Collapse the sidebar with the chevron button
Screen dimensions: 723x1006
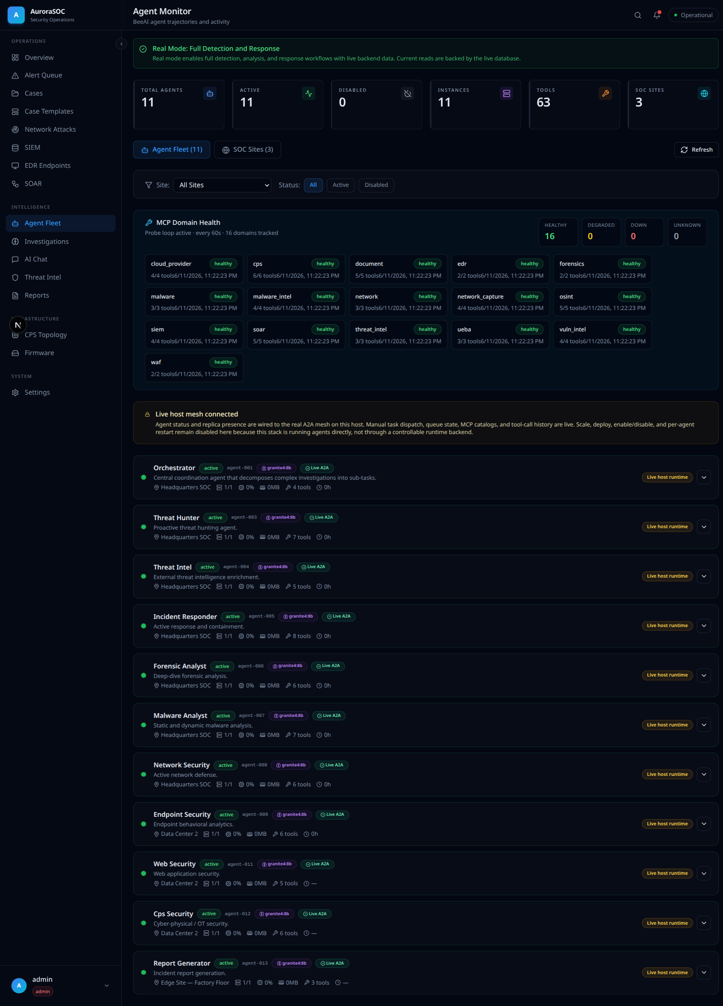click(121, 44)
